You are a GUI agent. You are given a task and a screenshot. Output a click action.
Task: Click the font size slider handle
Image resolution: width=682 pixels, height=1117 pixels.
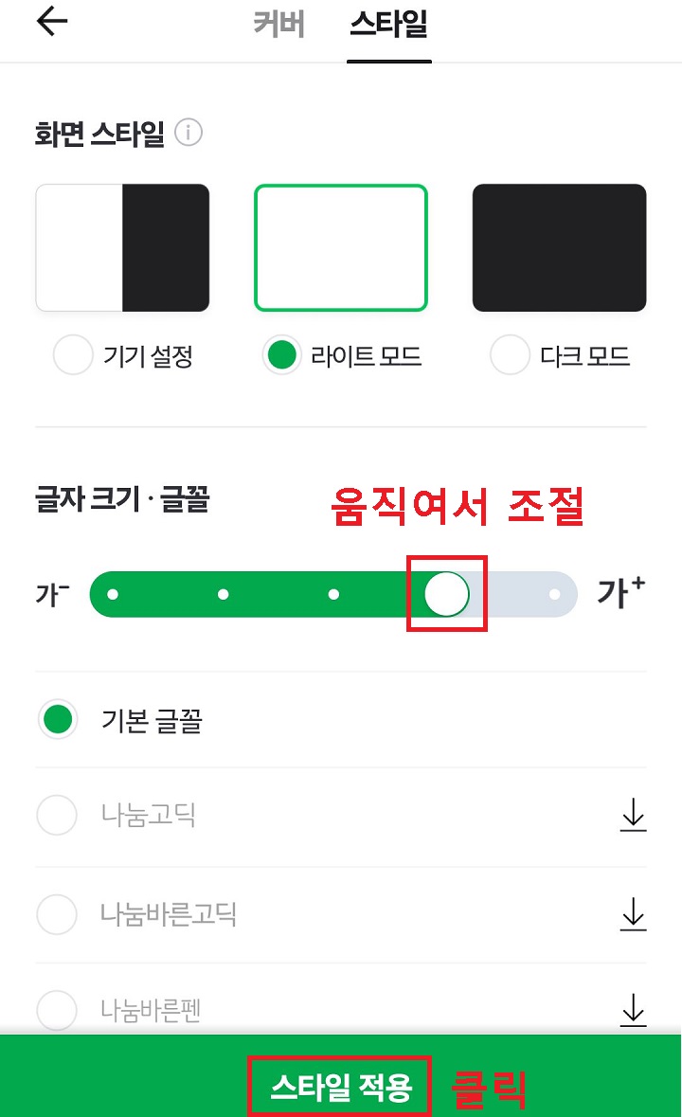point(446,593)
